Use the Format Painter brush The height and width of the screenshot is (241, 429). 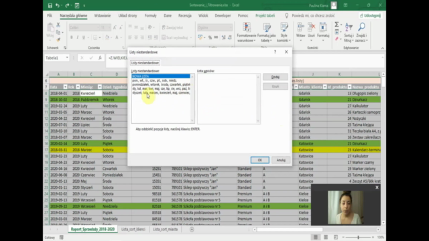[x=58, y=39]
